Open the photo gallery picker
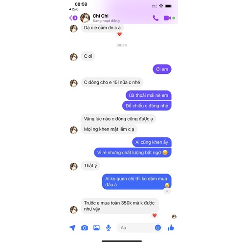 click(96, 227)
